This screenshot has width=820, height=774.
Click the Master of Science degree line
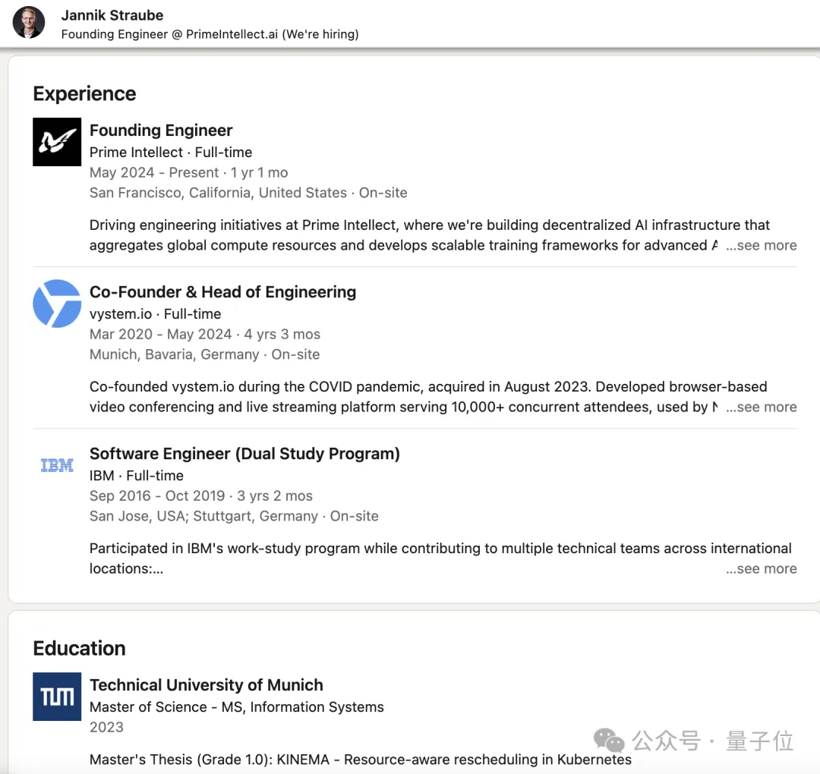coord(237,707)
